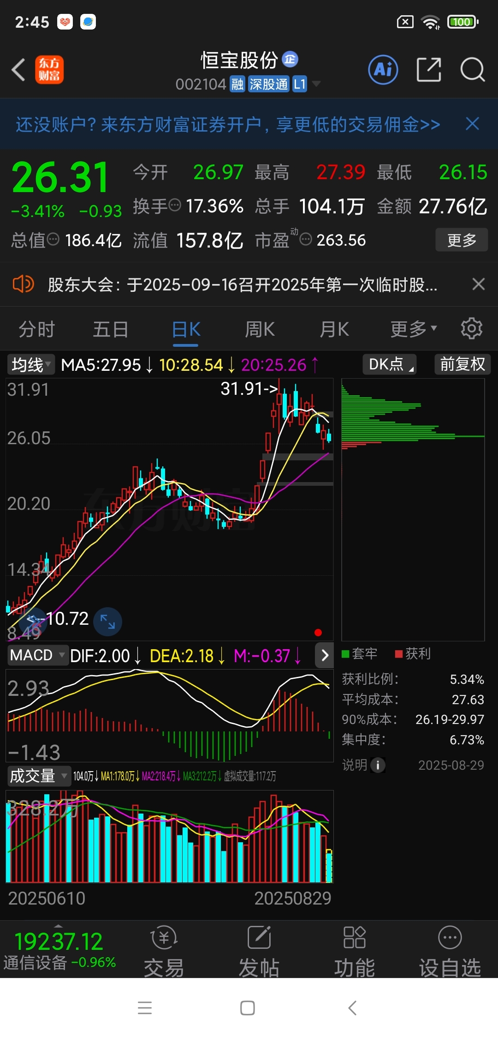This screenshot has height=1038, width=498.
Task: Tap Android home square button
Action: pyautogui.click(x=248, y=1008)
